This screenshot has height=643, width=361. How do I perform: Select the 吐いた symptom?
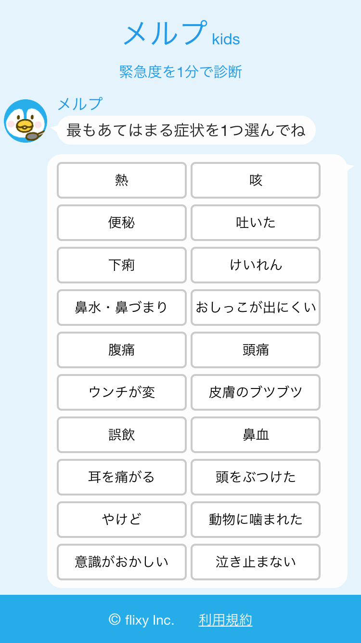256,223
